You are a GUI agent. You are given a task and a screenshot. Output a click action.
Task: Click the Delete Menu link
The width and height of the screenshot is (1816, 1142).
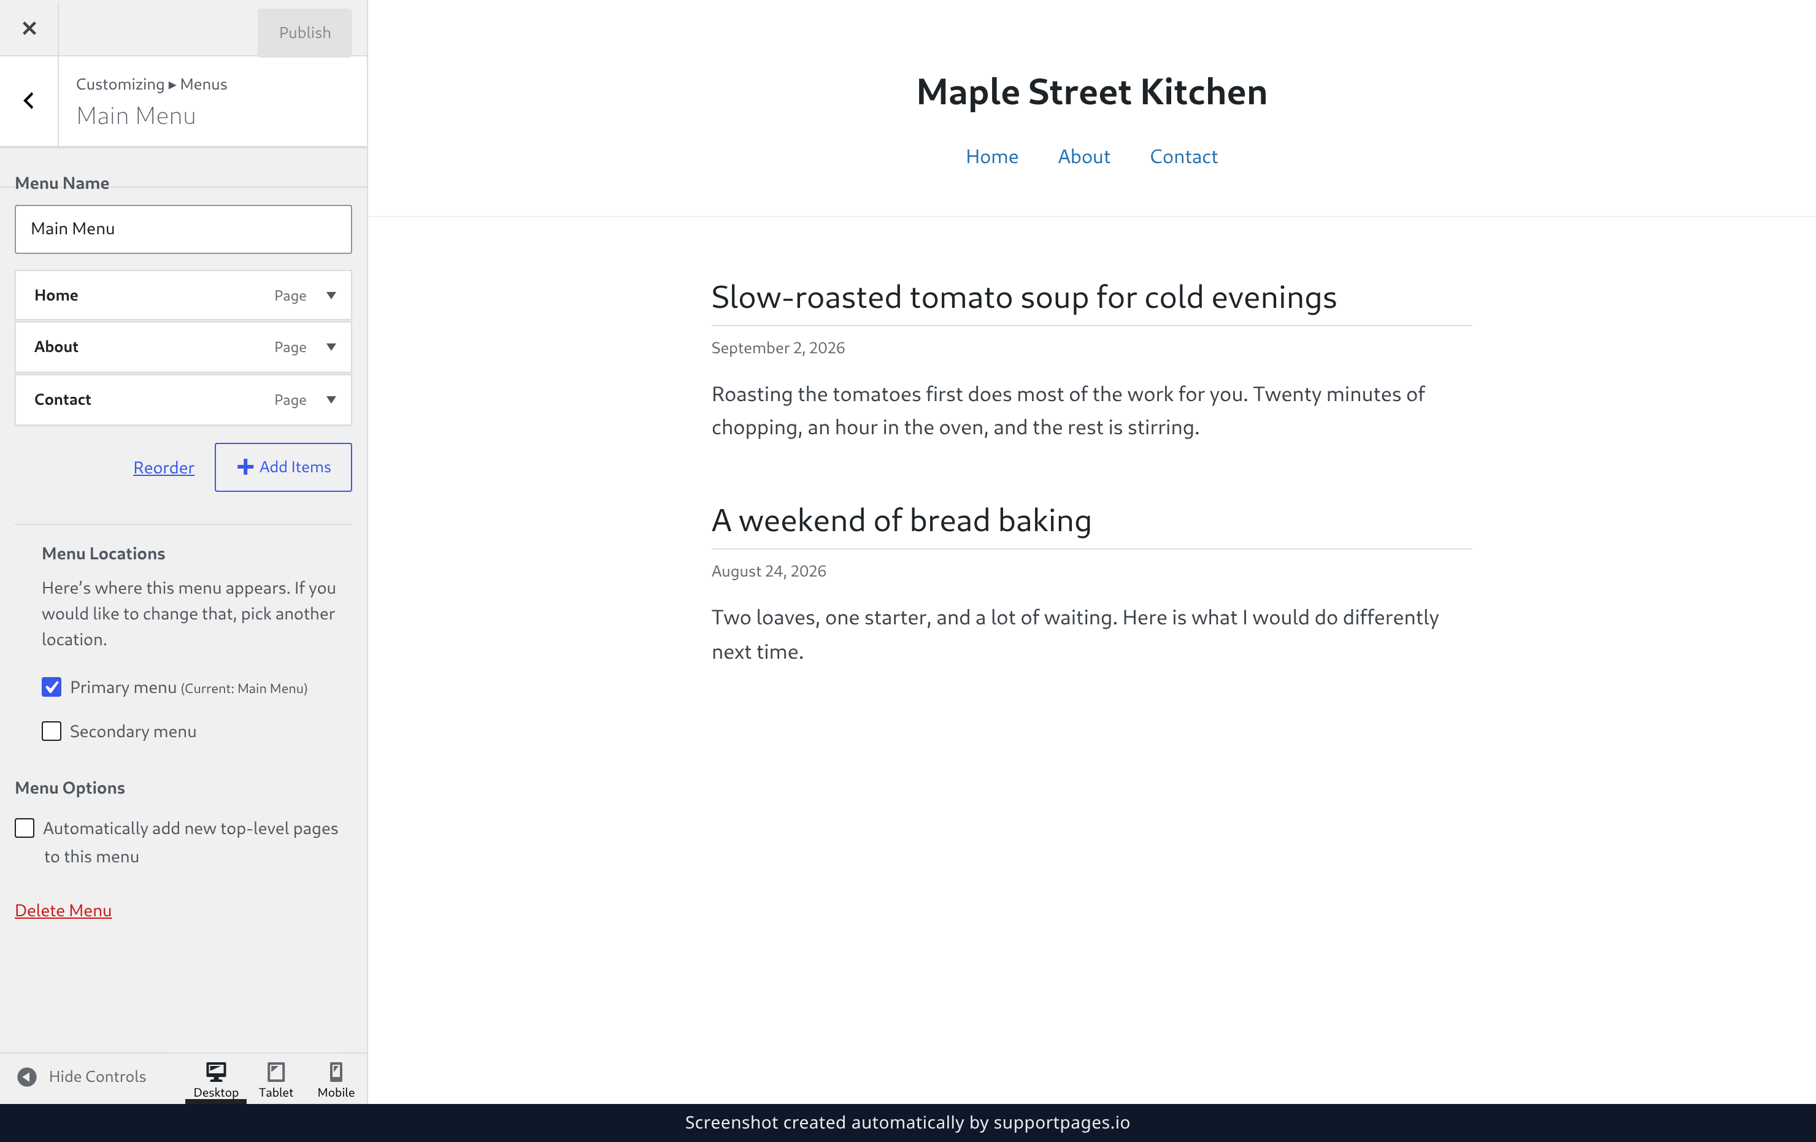(63, 911)
